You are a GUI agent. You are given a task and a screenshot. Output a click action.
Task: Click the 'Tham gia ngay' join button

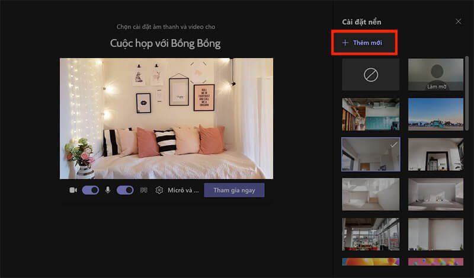coord(234,190)
